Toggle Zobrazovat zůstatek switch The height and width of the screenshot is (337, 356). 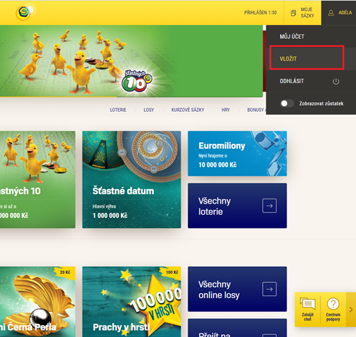click(287, 104)
